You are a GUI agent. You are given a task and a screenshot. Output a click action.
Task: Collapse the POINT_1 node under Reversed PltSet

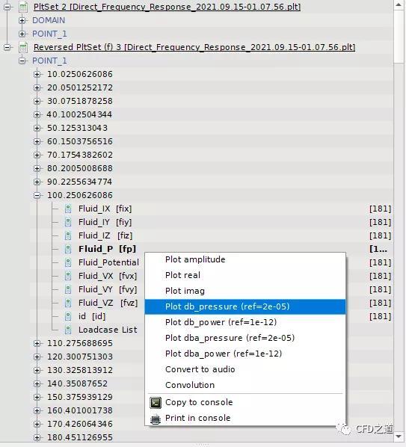(x=22, y=61)
